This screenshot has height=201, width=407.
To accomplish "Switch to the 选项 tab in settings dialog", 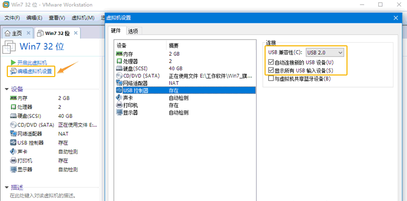I will 133,31.
